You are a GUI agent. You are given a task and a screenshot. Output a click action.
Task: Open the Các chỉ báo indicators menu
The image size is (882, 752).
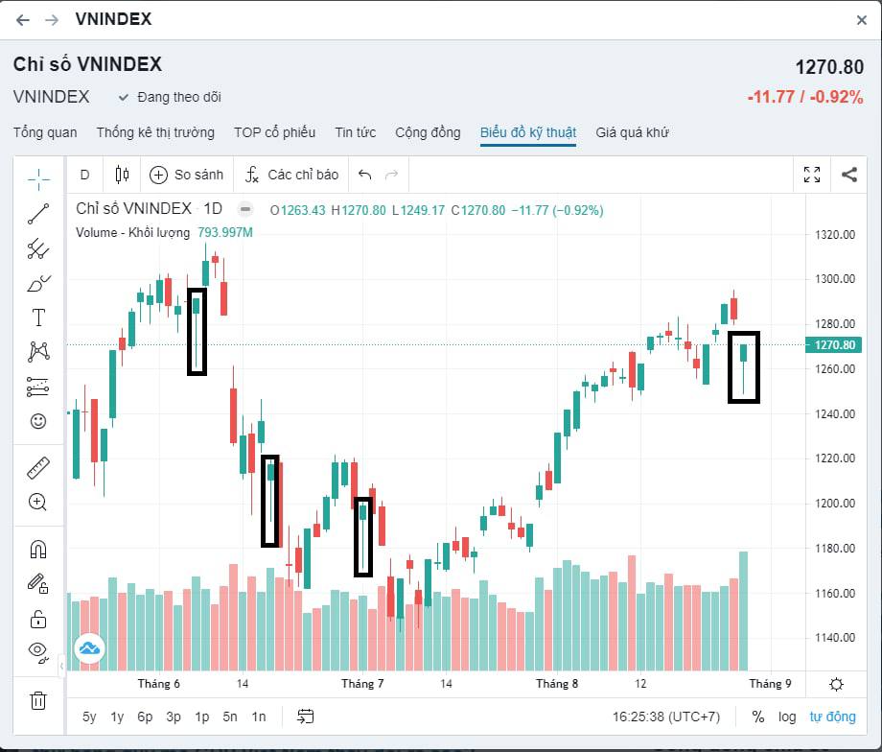pyautogui.click(x=291, y=175)
